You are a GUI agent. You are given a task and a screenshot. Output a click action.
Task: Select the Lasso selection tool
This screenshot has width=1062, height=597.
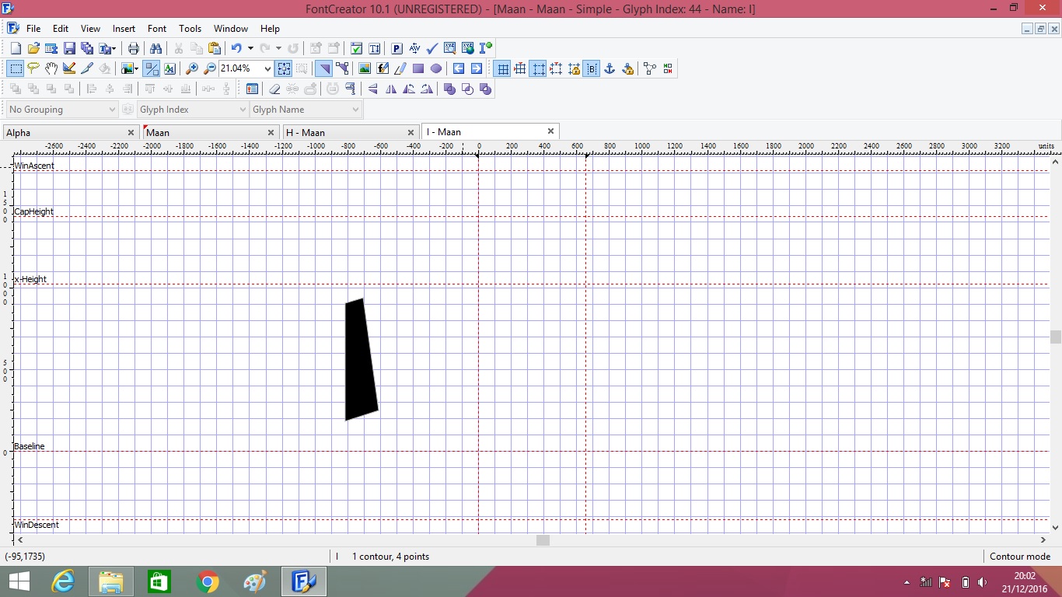(33, 68)
